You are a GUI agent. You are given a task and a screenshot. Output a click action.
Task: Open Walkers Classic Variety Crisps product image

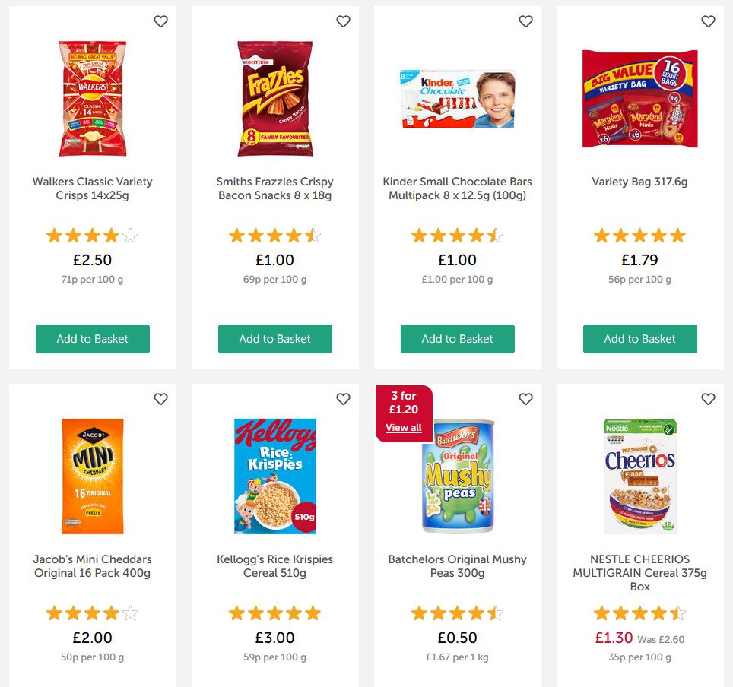click(93, 99)
